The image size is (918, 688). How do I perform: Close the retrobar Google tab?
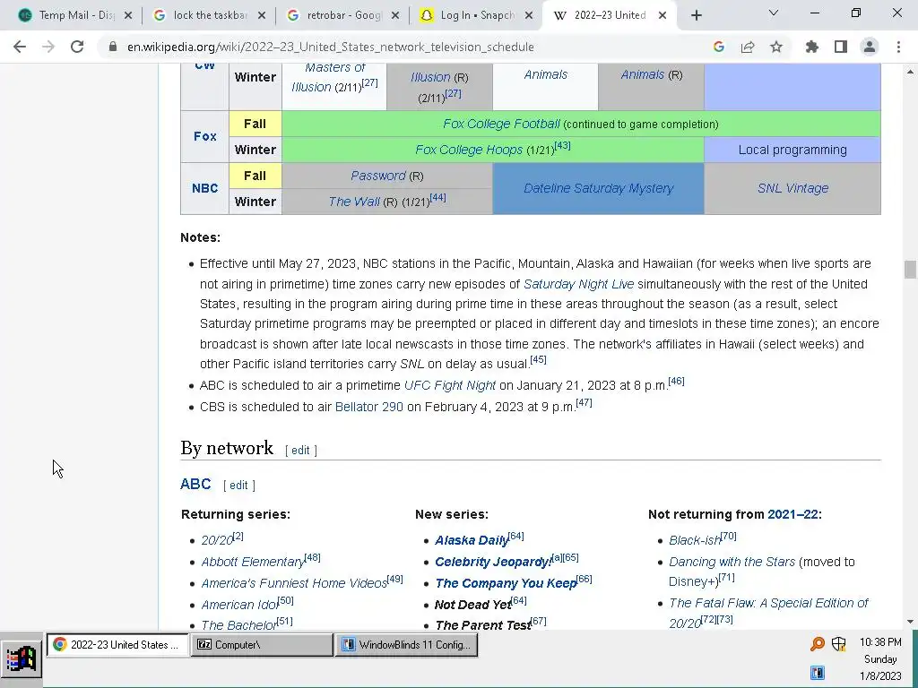[395, 15]
